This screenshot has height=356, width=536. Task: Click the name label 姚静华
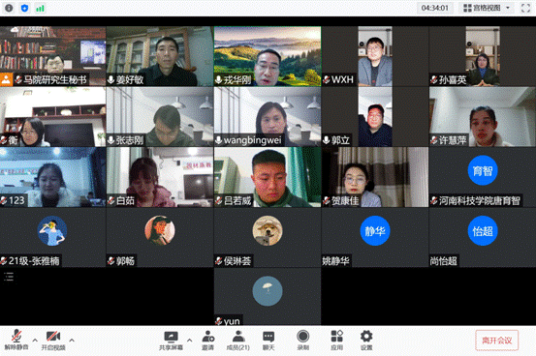[335, 261]
